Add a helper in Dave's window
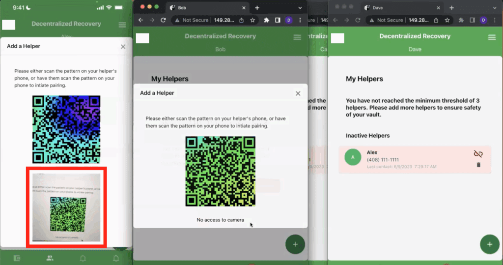This screenshot has width=503, height=265. [489, 244]
